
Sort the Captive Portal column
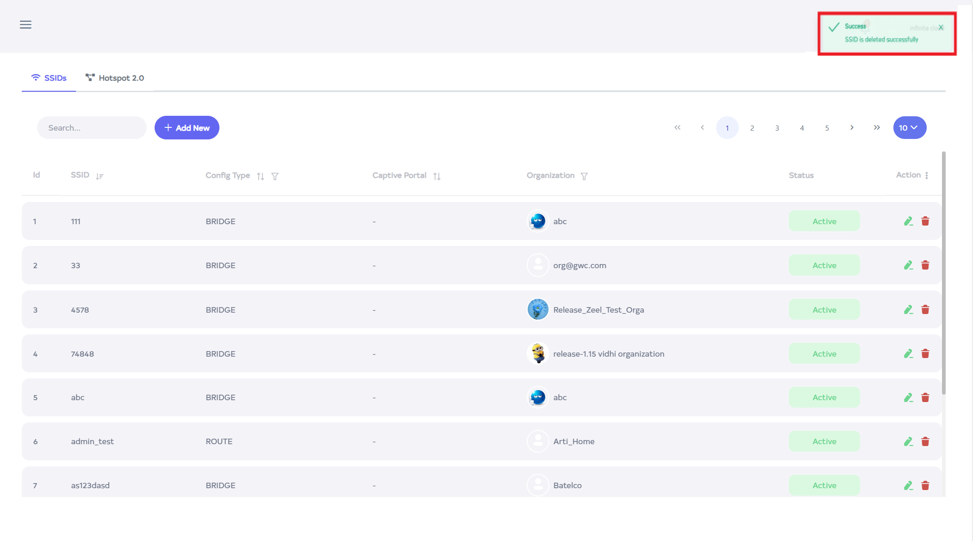pos(437,176)
